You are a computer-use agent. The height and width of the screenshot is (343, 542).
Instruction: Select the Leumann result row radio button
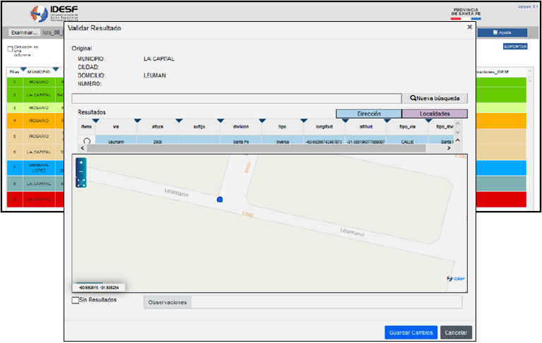87,141
